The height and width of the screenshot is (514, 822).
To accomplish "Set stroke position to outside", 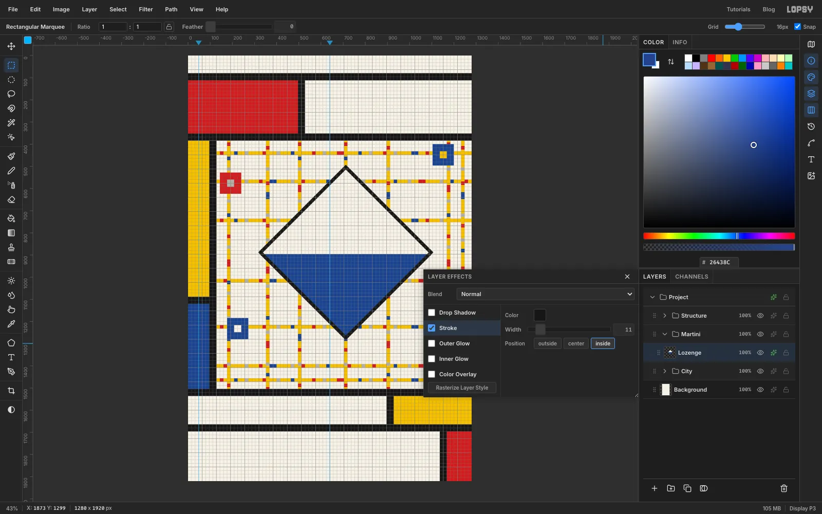I will 548,343.
